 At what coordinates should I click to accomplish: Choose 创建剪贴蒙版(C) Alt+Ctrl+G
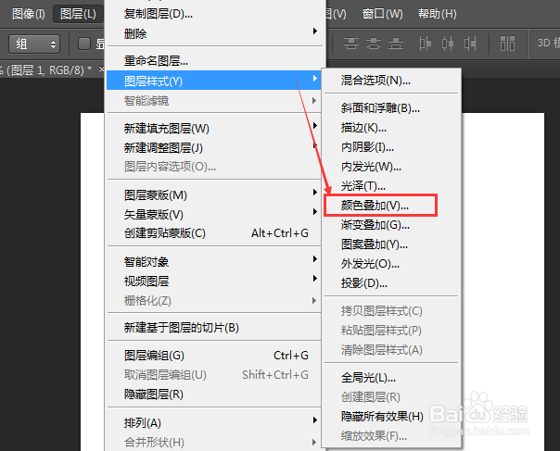(214, 233)
